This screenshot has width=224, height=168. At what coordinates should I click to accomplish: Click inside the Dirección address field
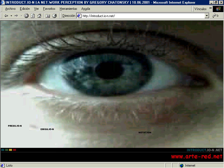(x=140, y=16)
